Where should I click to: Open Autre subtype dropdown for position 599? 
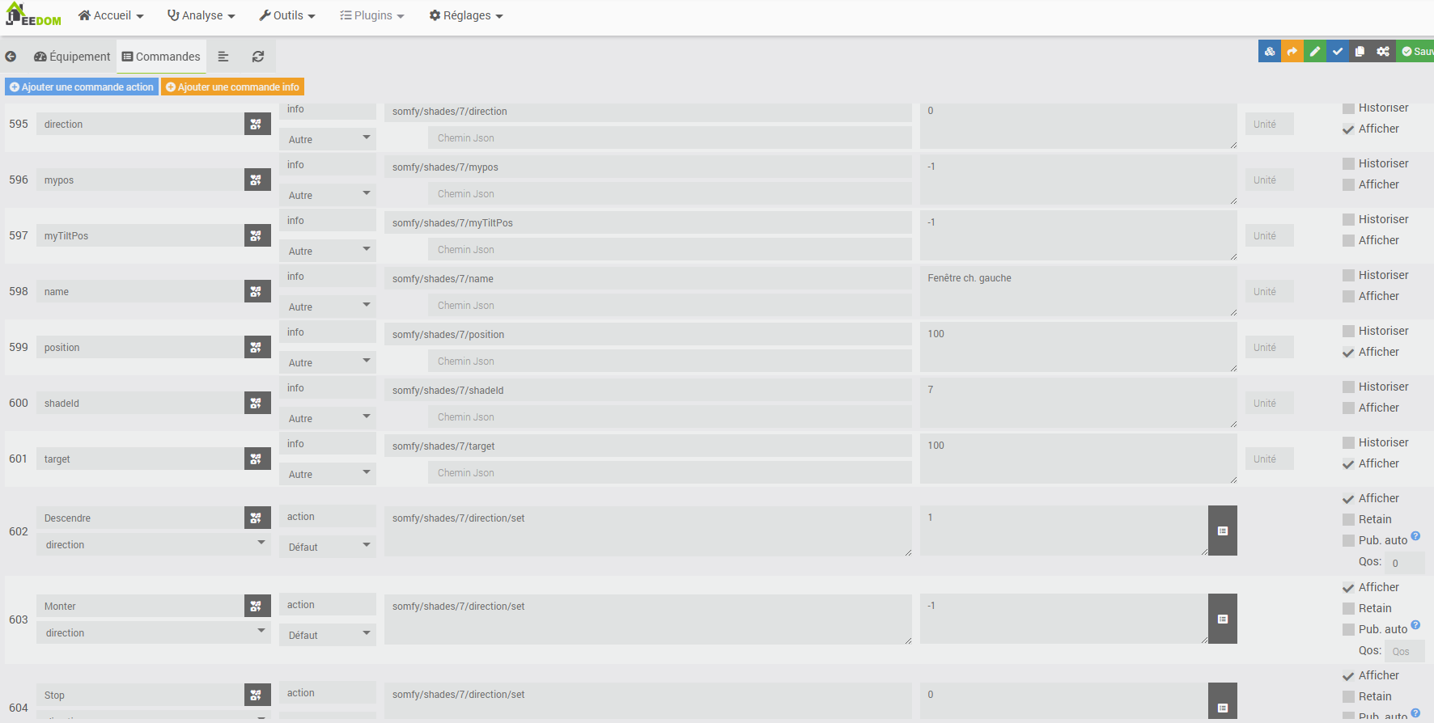pos(328,362)
